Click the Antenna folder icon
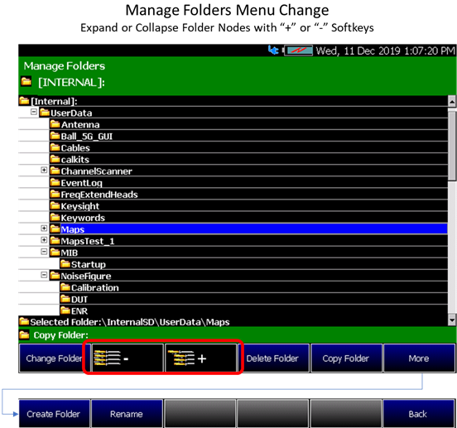The height and width of the screenshot is (428, 457). point(55,124)
